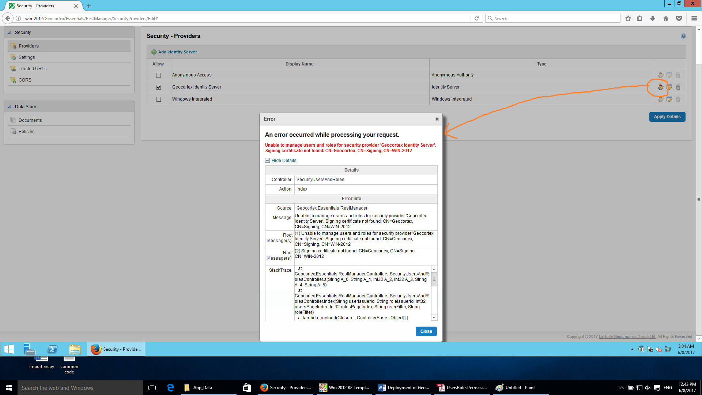Edit the Anonymous Access provider
The image size is (702, 395).
click(x=669, y=75)
